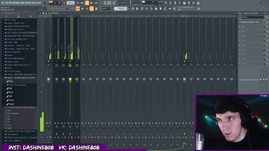Click the blend recording overdub icon
The image size is (269, 151).
[92, 3]
